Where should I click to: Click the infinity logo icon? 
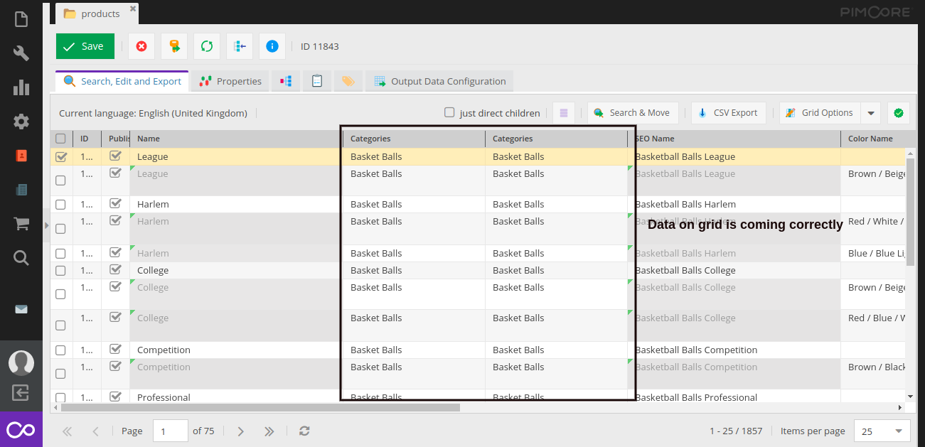[x=21, y=429]
